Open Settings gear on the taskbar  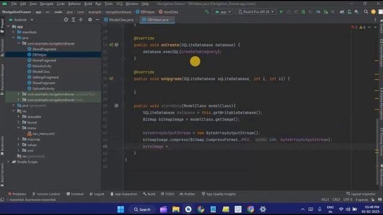pos(263,209)
